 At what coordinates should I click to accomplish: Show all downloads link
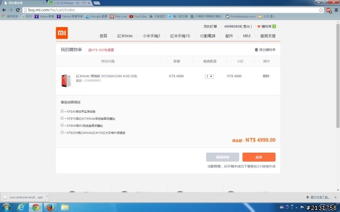click(x=318, y=197)
